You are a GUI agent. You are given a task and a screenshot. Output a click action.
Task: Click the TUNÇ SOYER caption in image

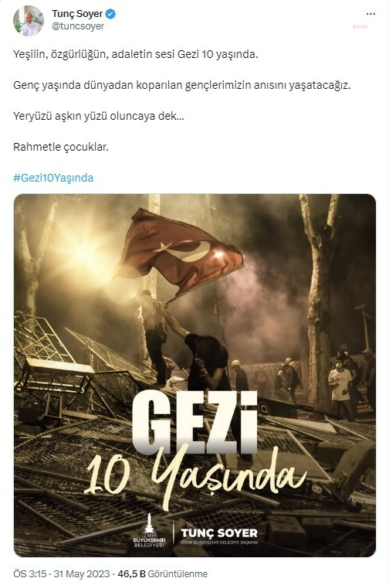tap(219, 532)
